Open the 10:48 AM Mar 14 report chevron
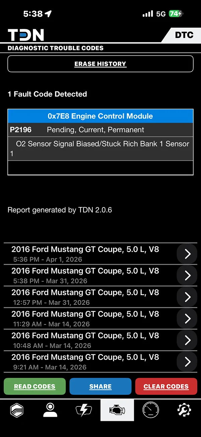The height and width of the screenshot is (437, 201). pos(188,340)
